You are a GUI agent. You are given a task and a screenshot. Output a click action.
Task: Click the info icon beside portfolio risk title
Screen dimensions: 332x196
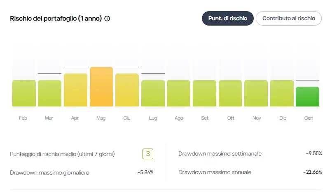[107, 19]
